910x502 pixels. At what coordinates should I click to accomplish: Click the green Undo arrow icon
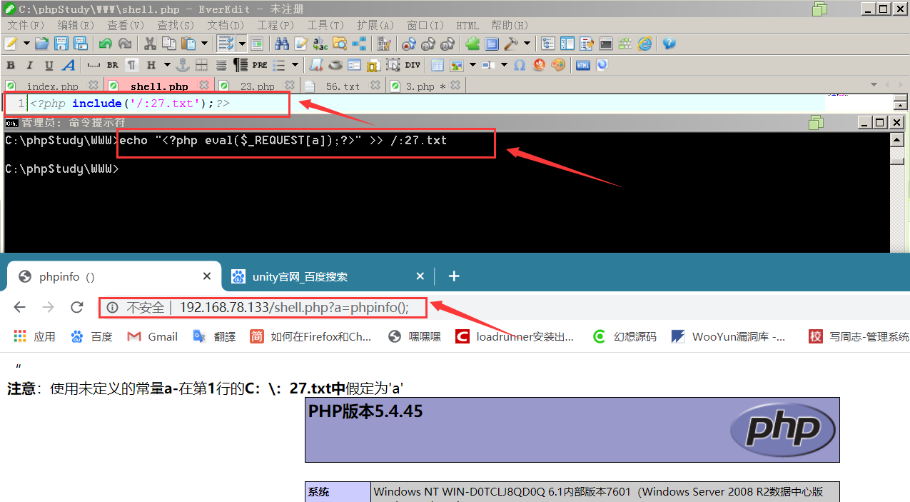(x=106, y=44)
